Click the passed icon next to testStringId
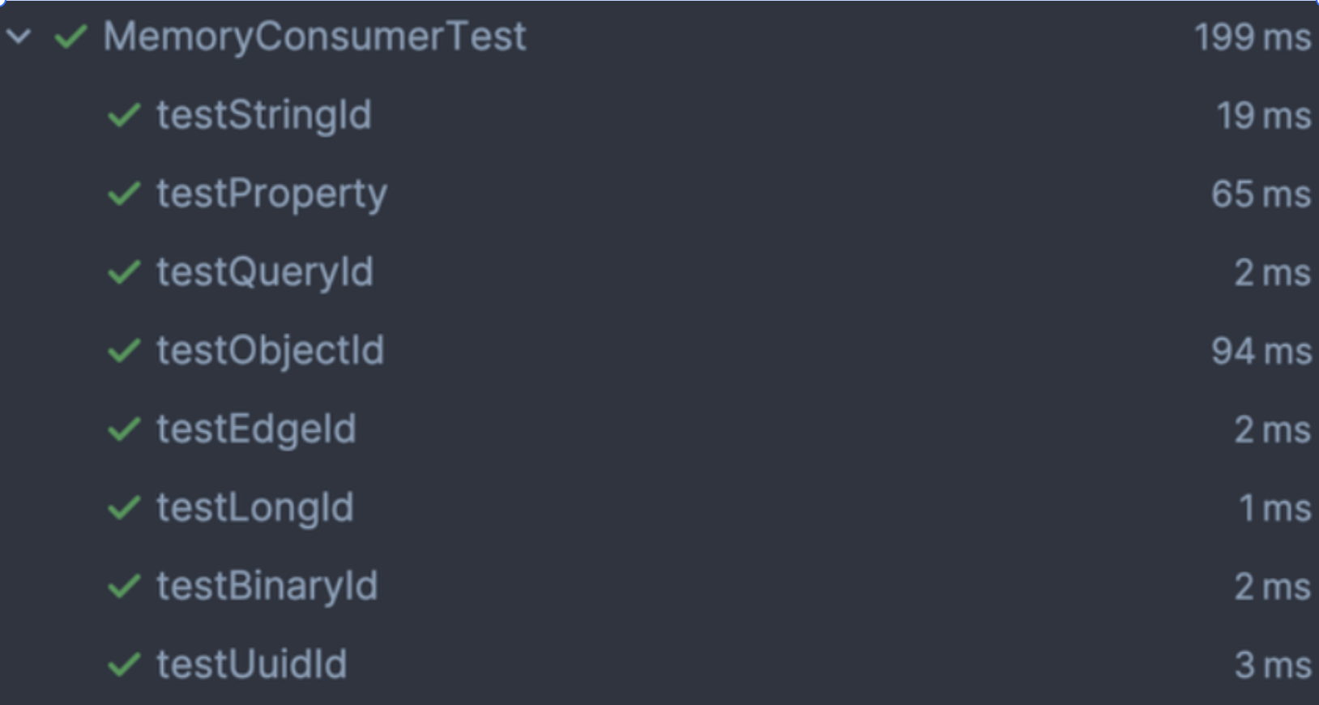Screen dimensions: 1319x705 pyautogui.click(x=124, y=115)
